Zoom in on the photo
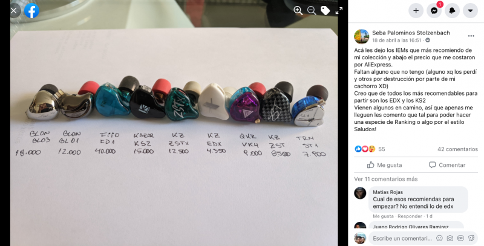 click(298, 10)
